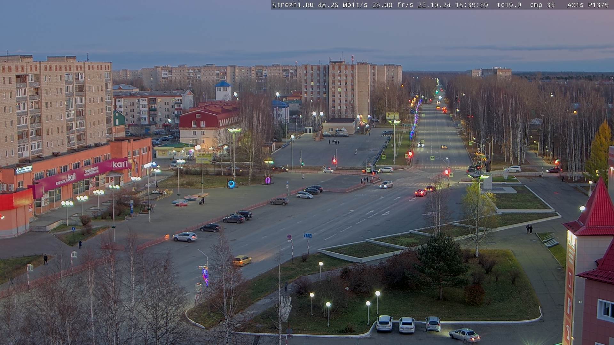The width and height of the screenshot is (614, 345).
Task: Click the "22.10.24" date stamp
Action: click(x=435, y=5)
